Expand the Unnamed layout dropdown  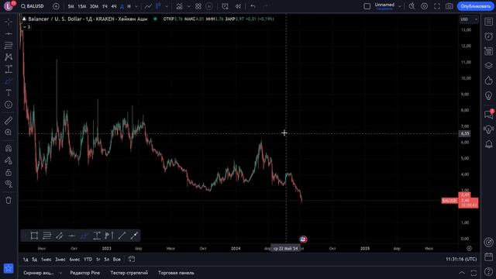pos(400,6)
